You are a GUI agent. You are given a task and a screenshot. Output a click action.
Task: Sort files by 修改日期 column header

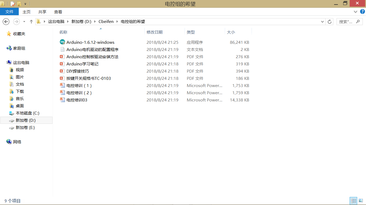point(155,32)
